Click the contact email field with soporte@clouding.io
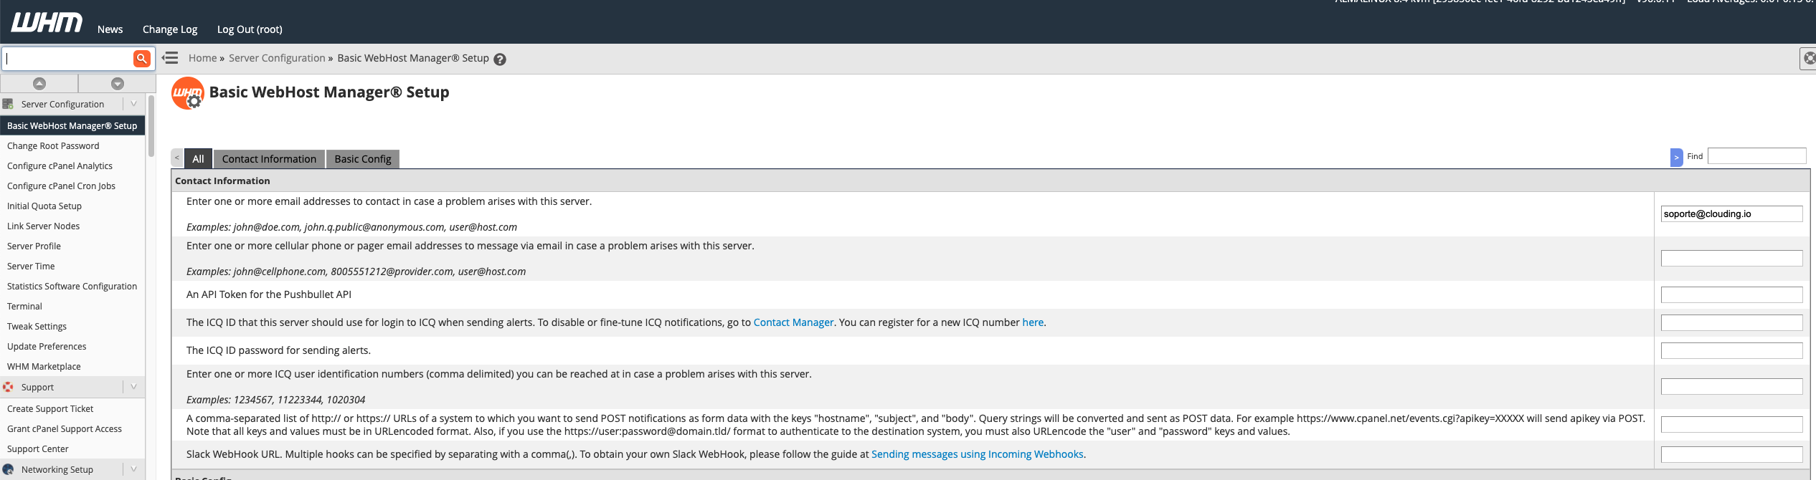Image resolution: width=1816 pixels, height=480 pixels. (x=1731, y=213)
